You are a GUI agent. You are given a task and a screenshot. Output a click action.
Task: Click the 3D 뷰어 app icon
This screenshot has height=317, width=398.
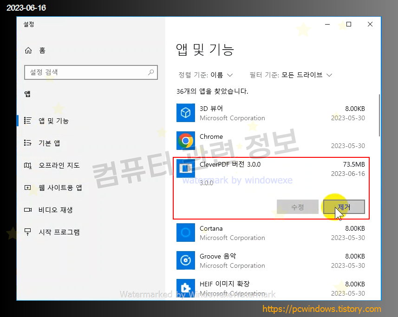[x=186, y=113]
